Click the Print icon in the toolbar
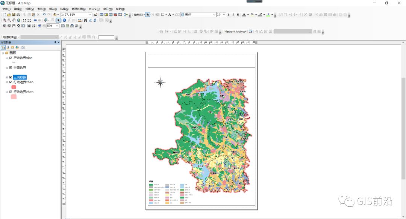Screen dimensions: 406x219 click(x=18, y=15)
